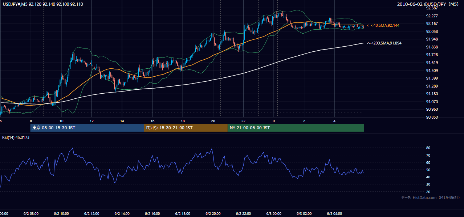Click price axis value 91.180
Image resolution: width=464 pixels, height=217 pixels.
pyautogui.click(x=431, y=94)
